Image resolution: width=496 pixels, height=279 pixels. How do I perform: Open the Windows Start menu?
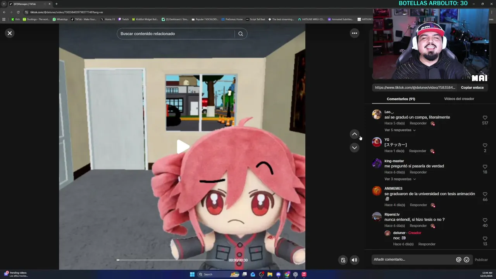[192, 274]
